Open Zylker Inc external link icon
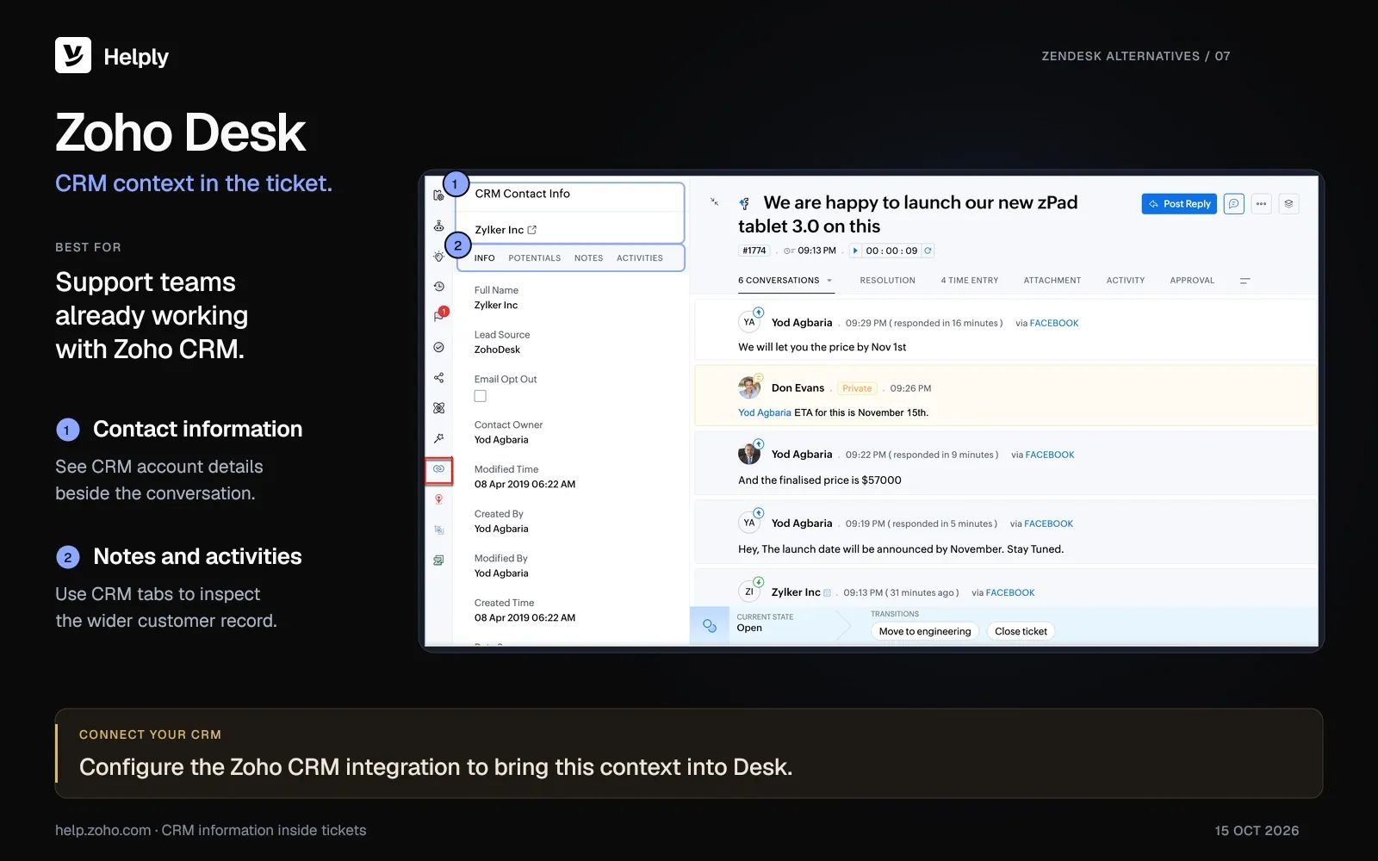This screenshot has width=1378, height=861. (532, 230)
